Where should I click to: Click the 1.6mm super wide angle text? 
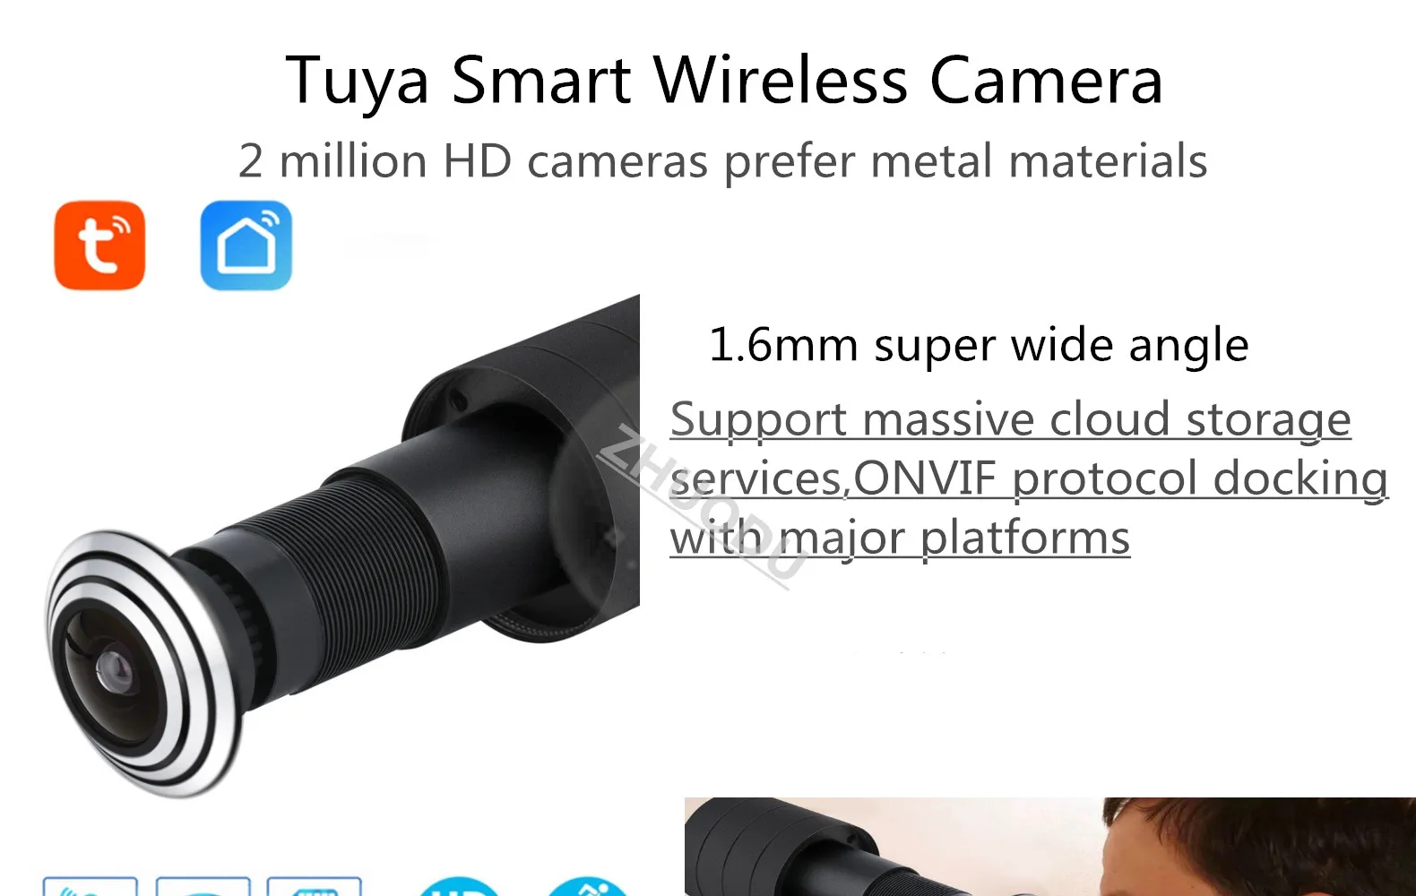pos(979,346)
